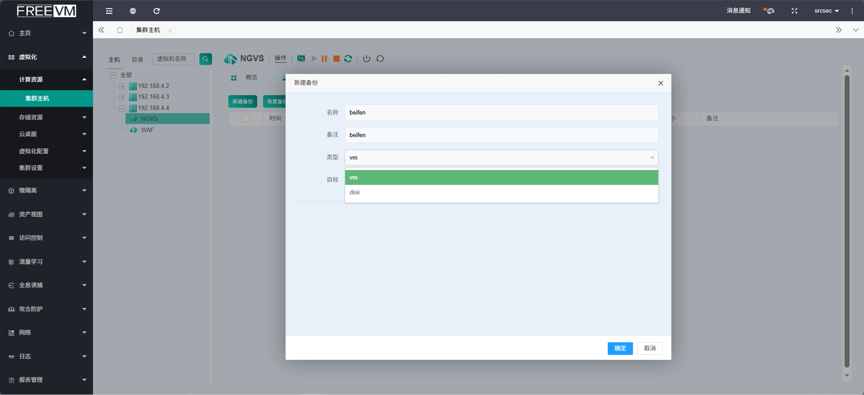
Task: Click the 名称 input field with beifen
Action: coord(501,113)
